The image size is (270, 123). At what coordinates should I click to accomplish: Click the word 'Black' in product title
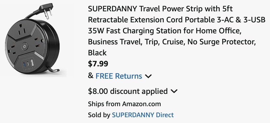97,53
